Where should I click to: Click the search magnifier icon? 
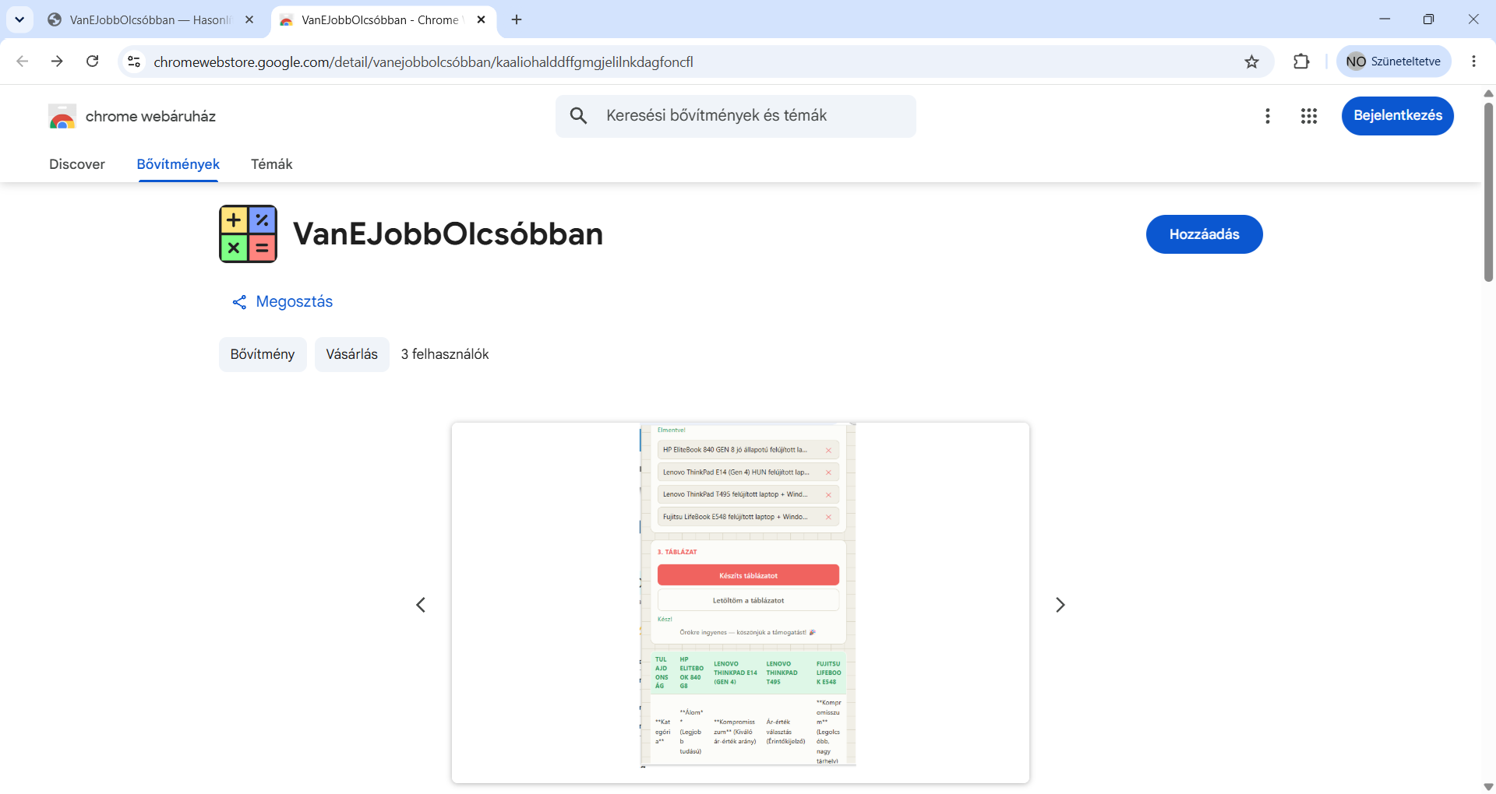[x=578, y=116]
